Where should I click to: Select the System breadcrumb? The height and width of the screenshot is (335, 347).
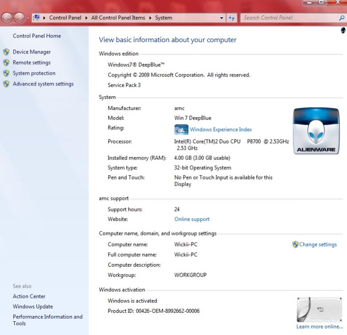coord(164,18)
